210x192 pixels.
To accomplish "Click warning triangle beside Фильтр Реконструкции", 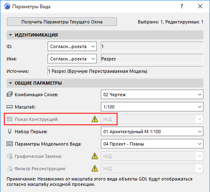I will (x=95, y=168).
